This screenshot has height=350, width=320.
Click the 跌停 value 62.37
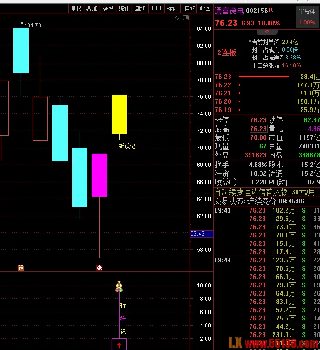pos(312,120)
